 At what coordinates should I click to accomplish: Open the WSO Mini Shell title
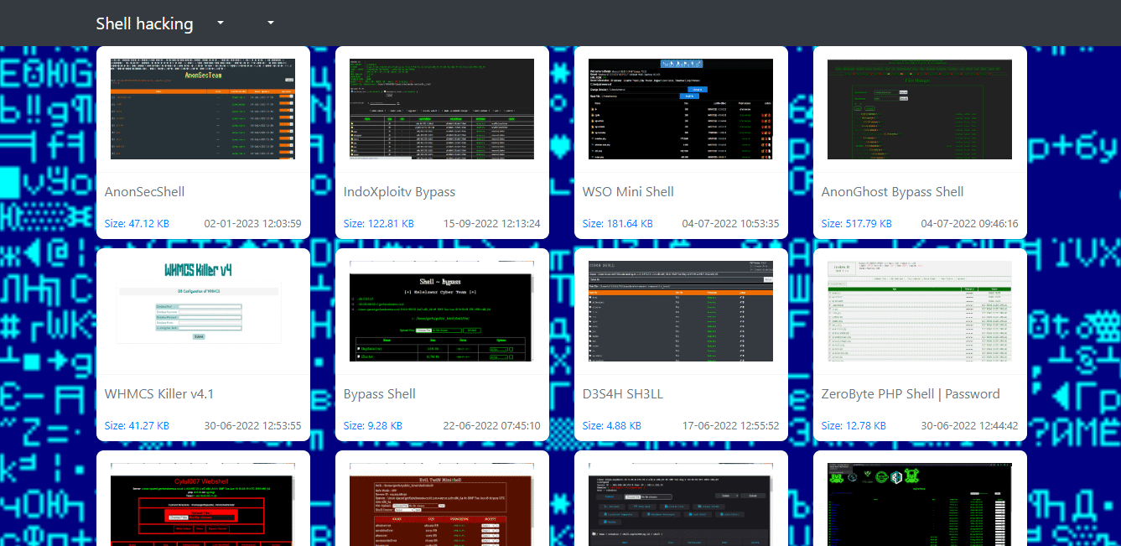pyautogui.click(x=628, y=192)
